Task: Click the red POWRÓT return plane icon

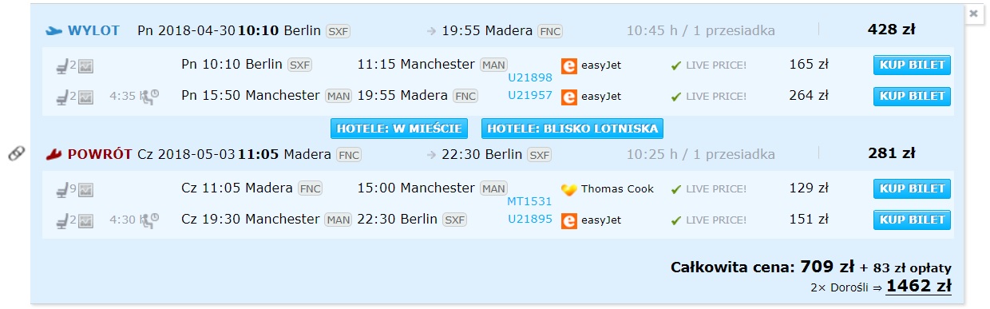Action: 53,154
